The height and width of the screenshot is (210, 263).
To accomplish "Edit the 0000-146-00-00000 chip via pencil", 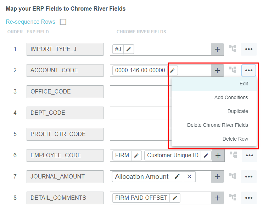I will 173,70.
